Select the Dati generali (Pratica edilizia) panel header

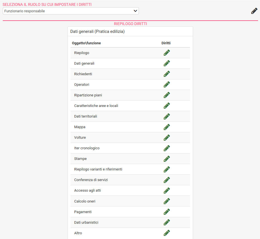[130, 31]
